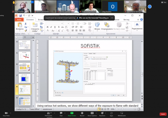Align text left in paragraph group
Image resolution: width=168 pixels, height=118 pixels.
pyautogui.click(x=73, y=30)
